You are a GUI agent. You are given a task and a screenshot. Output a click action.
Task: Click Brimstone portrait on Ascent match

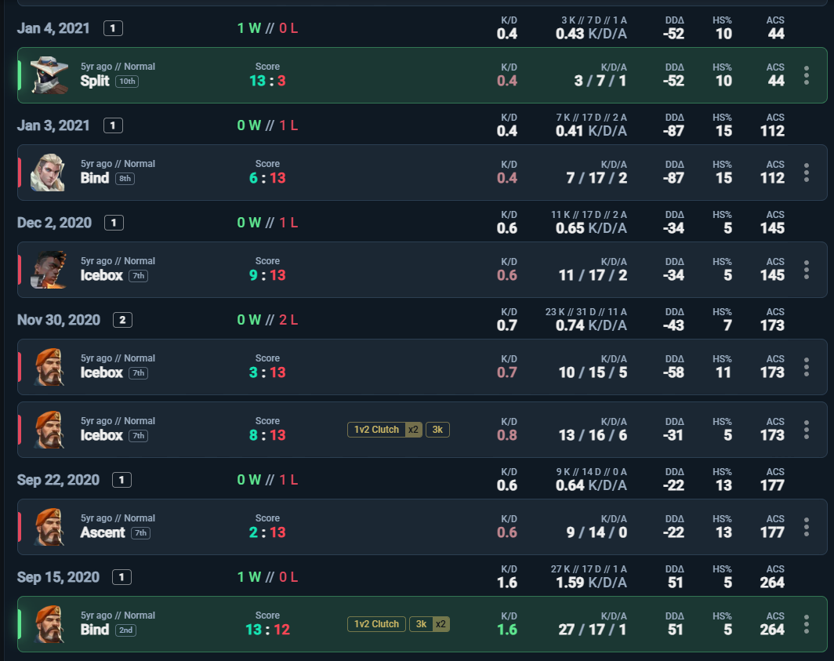point(49,527)
